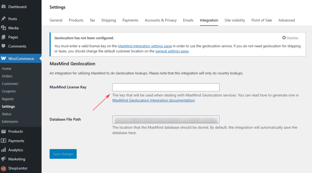Open the ShopLentor menu label

(18, 168)
